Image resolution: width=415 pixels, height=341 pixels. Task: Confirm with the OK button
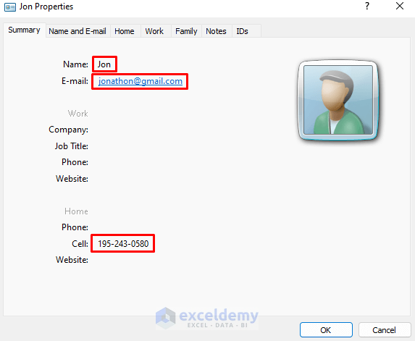(326, 330)
